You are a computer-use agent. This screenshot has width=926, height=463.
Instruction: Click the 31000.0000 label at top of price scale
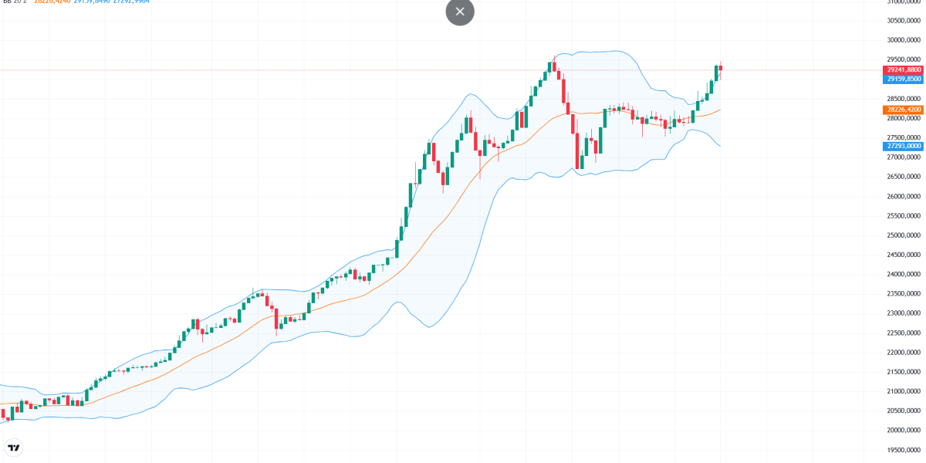click(904, 2)
